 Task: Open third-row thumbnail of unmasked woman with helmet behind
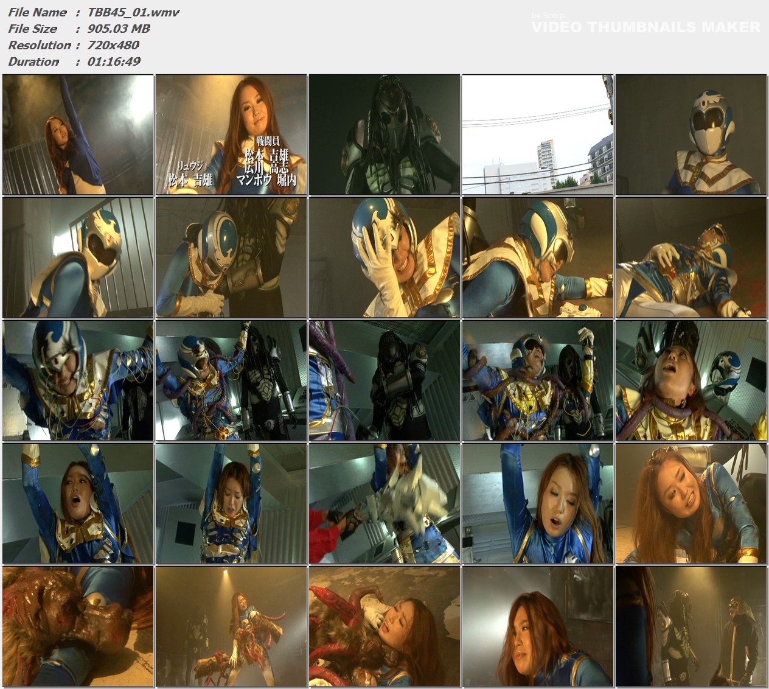(x=691, y=380)
